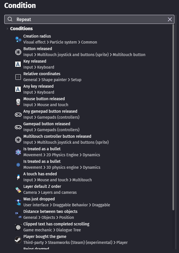Collapse the Conditions tree section
This screenshot has width=179, height=253.
(7, 29)
